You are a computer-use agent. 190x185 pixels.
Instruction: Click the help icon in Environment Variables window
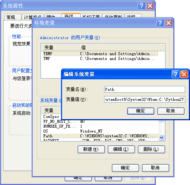point(160,23)
